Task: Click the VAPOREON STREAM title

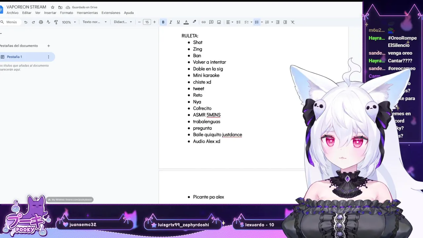Action: point(26,7)
